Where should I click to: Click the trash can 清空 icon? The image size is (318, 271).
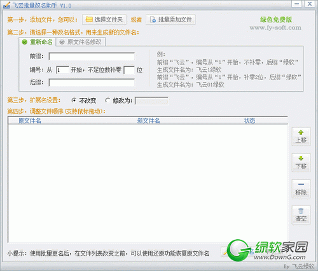click(301, 211)
